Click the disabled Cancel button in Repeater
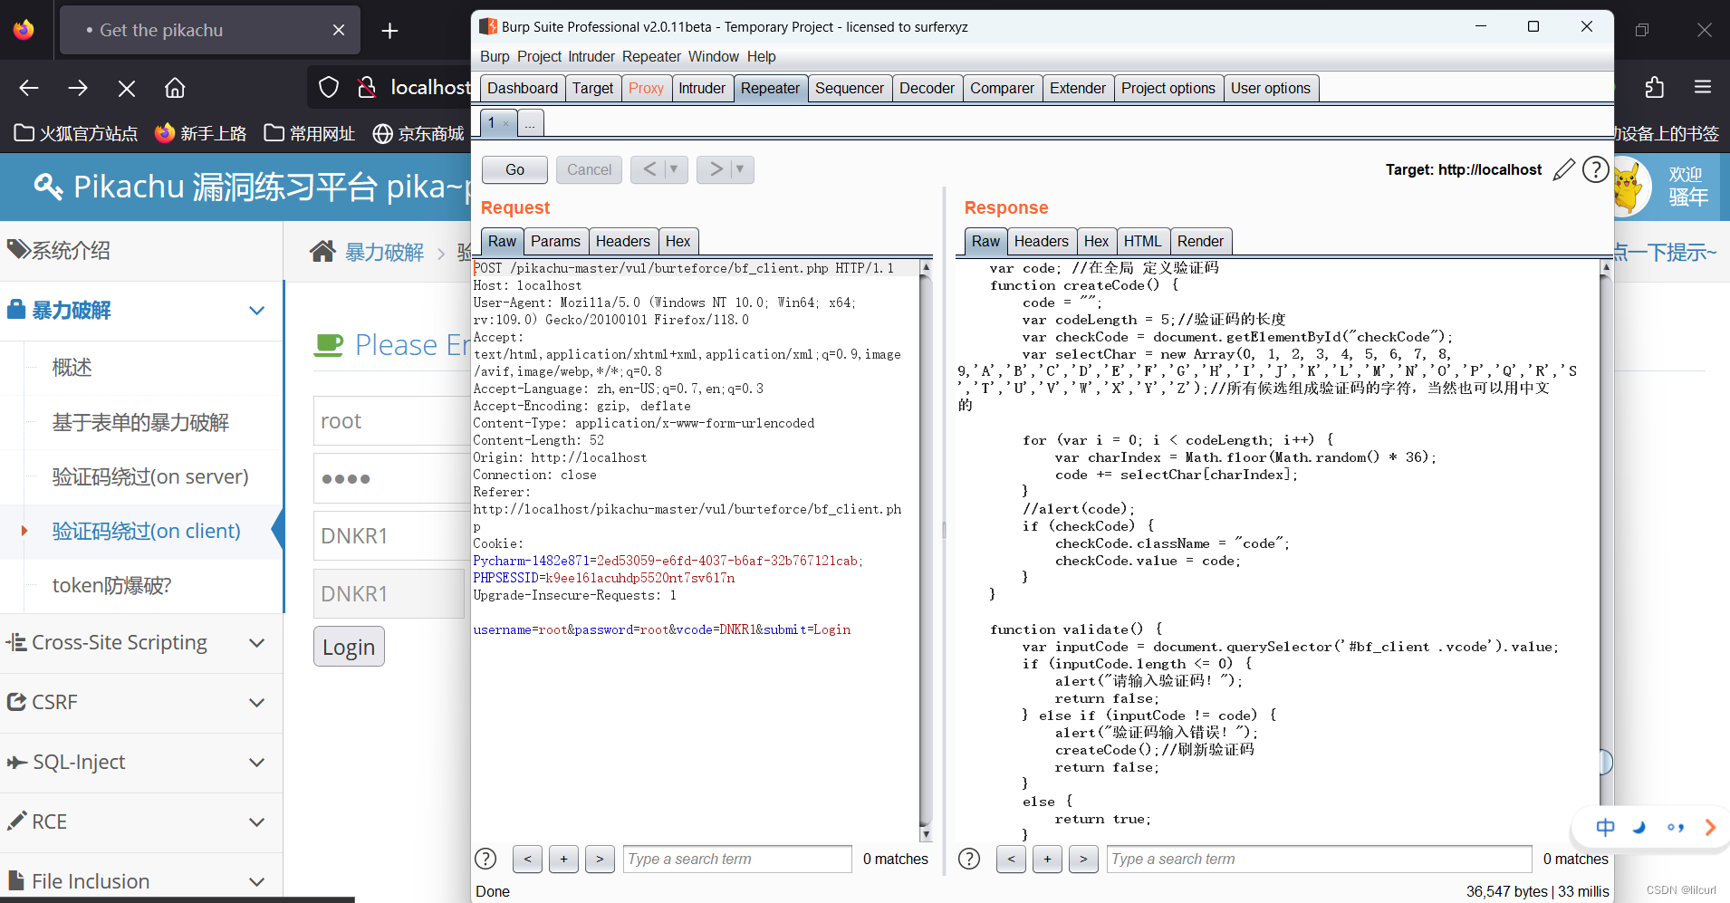 coord(589,169)
